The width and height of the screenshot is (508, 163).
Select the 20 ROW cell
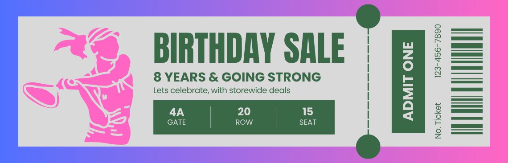(244, 117)
